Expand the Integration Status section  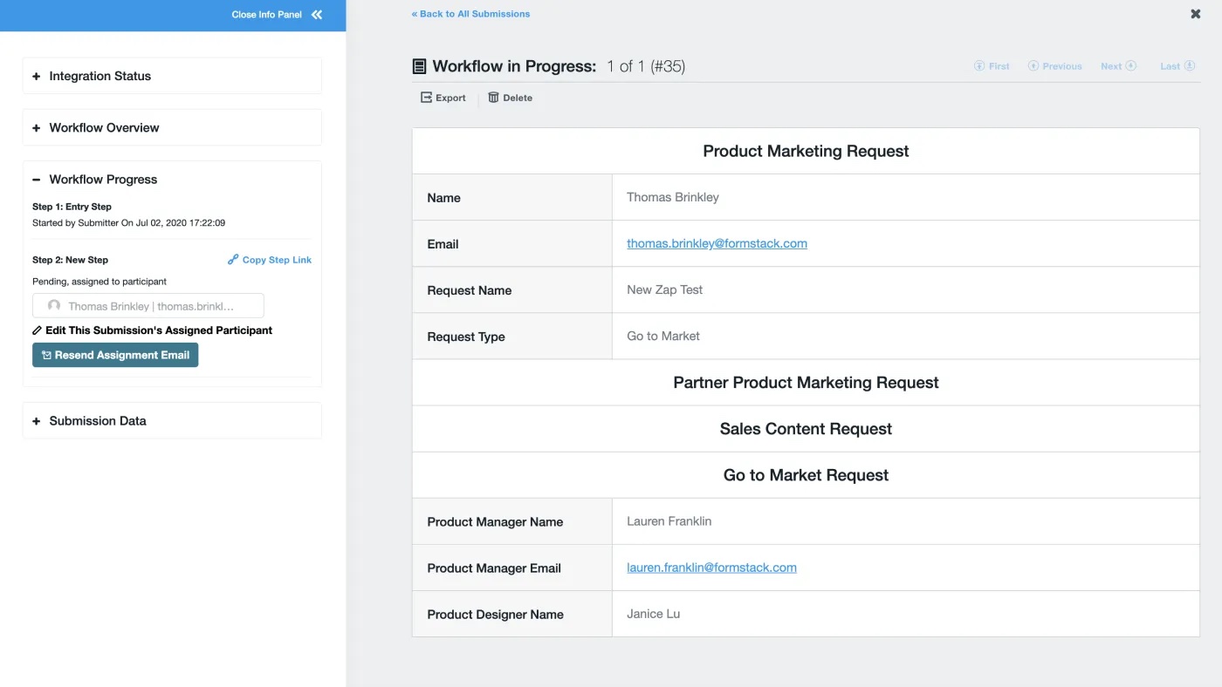pyautogui.click(x=36, y=75)
